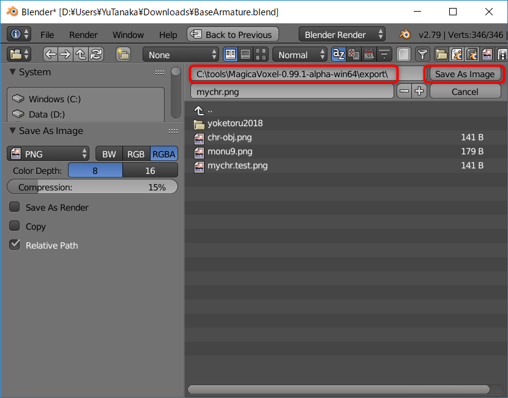Toggle file filtering funnel icon
Viewport: 508px width, 398px height.
pos(422,54)
